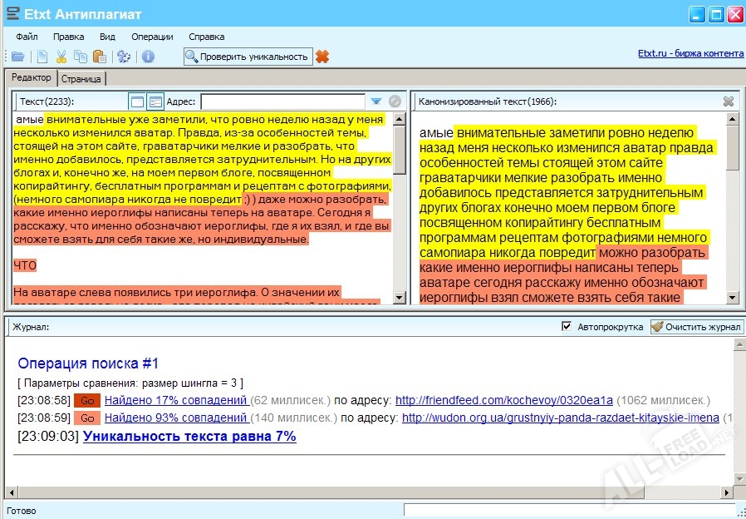746x519 pixels.
Task: Click the Paste clipboard icon
Action: (100, 57)
